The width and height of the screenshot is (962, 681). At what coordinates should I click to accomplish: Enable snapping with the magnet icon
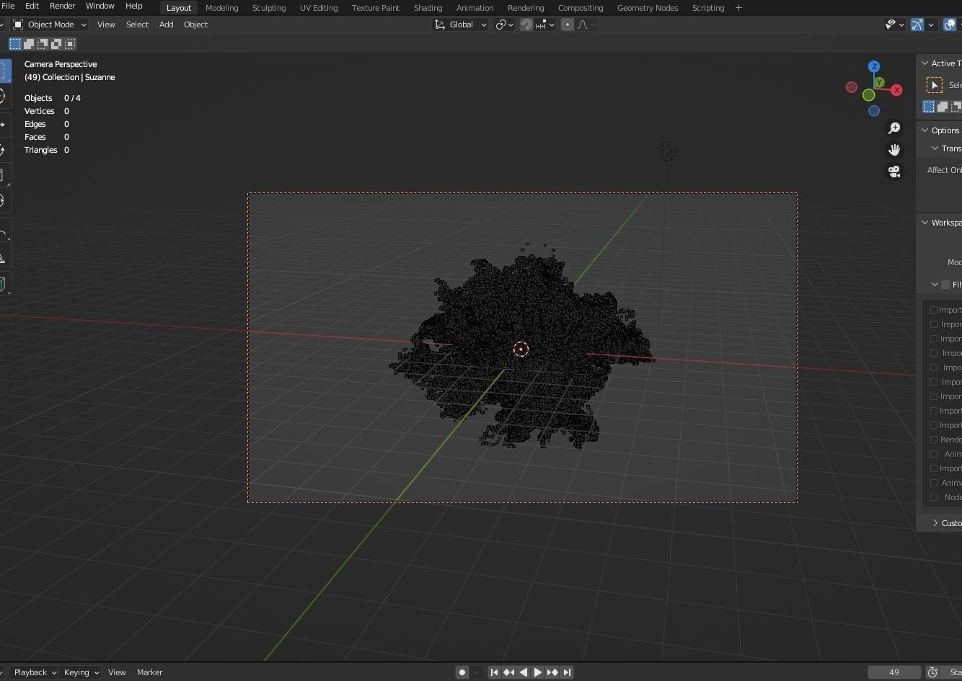pyautogui.click(x=526, y=25)
